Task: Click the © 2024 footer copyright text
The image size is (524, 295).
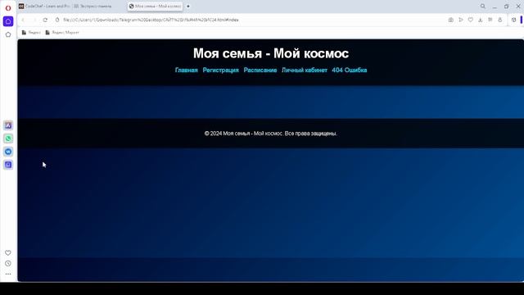Action: pos(271,134)
